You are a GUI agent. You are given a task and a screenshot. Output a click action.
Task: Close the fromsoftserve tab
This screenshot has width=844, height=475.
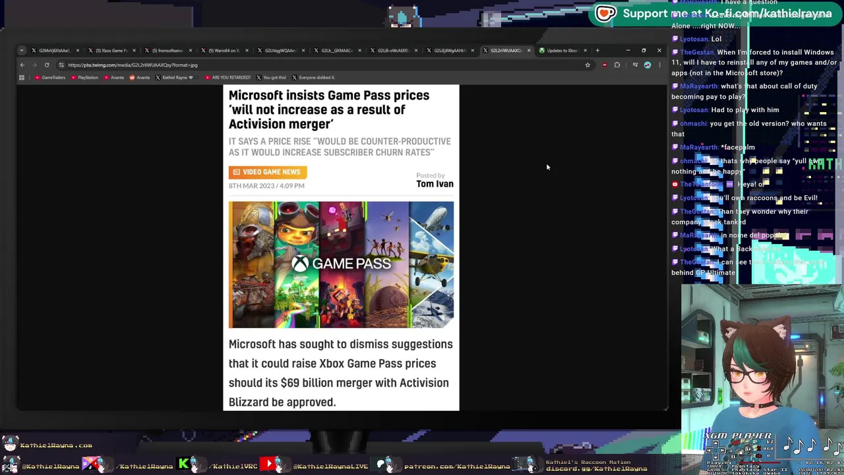pyautogui.click(x=191, y=50)
